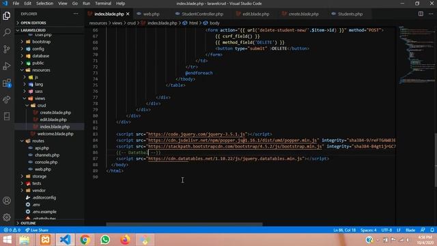Close the index.blade.php tab

pos(128,14)
